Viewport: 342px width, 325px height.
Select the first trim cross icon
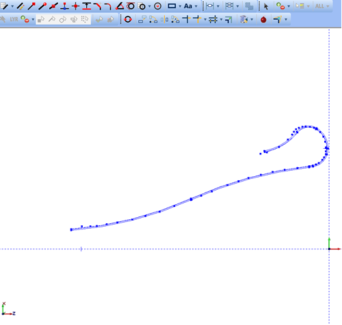187,19
